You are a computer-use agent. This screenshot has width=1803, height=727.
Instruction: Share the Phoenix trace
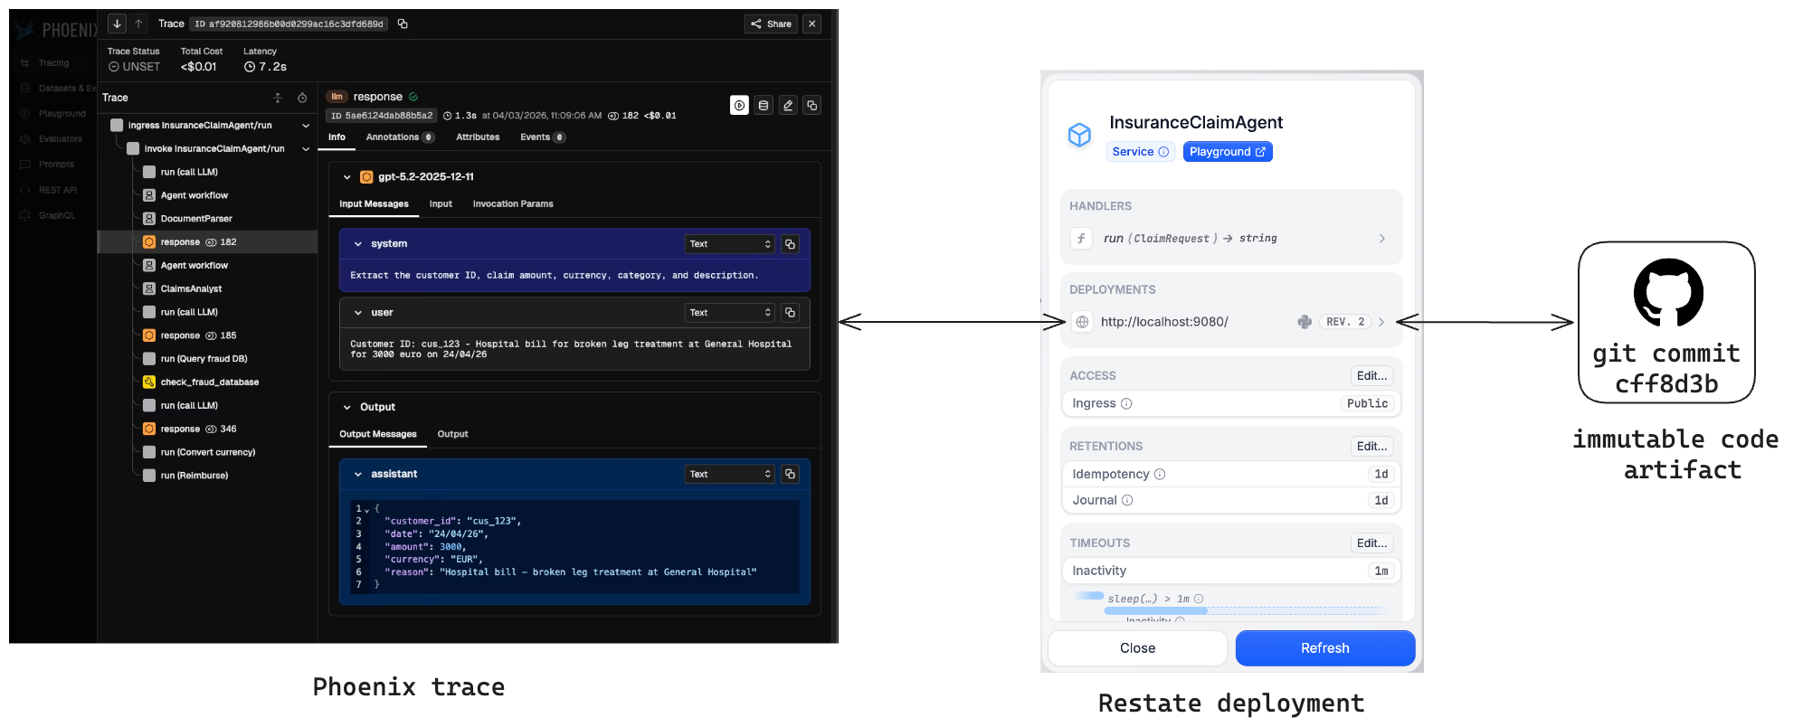[771, 24]
